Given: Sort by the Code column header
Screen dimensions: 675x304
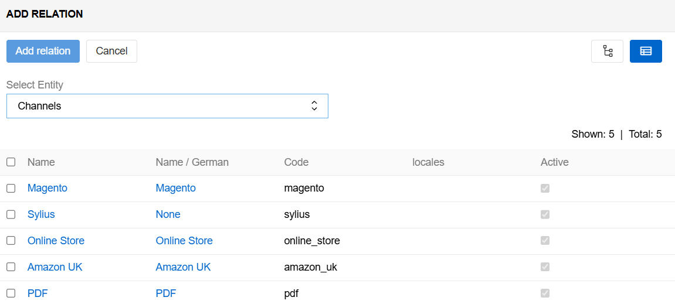Looking at the screenshot, I should click(x=296, y=162).
